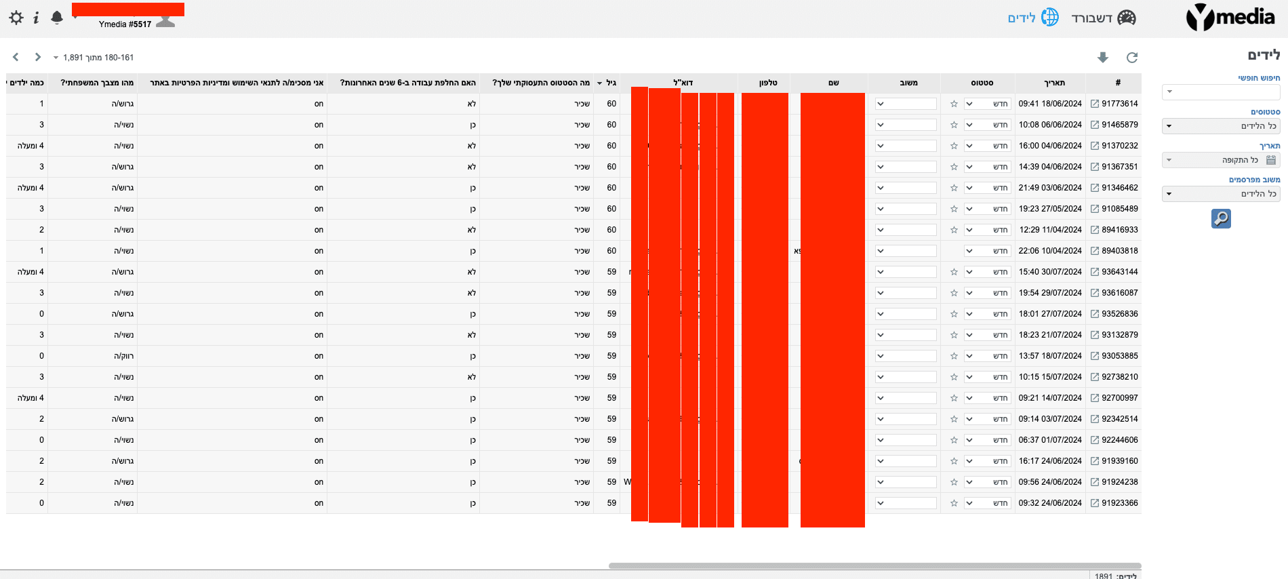Open lead 91346462 external link icon
Image resolution: width=1288 pixels, height=579 pixels.
click(x=1095, y=188)
